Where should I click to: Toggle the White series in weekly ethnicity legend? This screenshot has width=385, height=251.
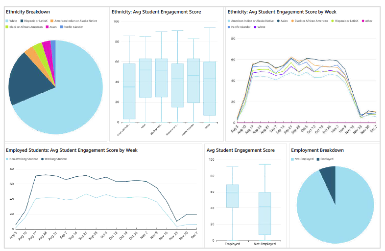pos(260,27)
